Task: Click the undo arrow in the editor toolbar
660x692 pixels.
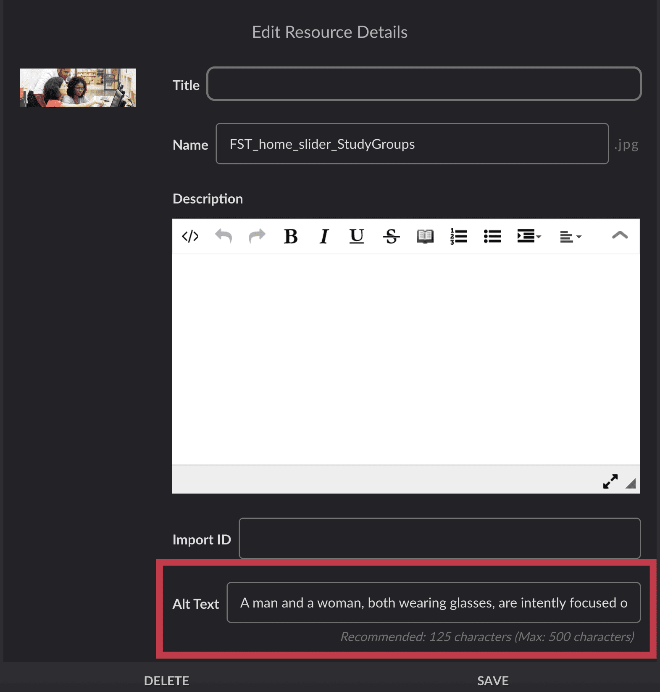Action: [x=224, y=236]
